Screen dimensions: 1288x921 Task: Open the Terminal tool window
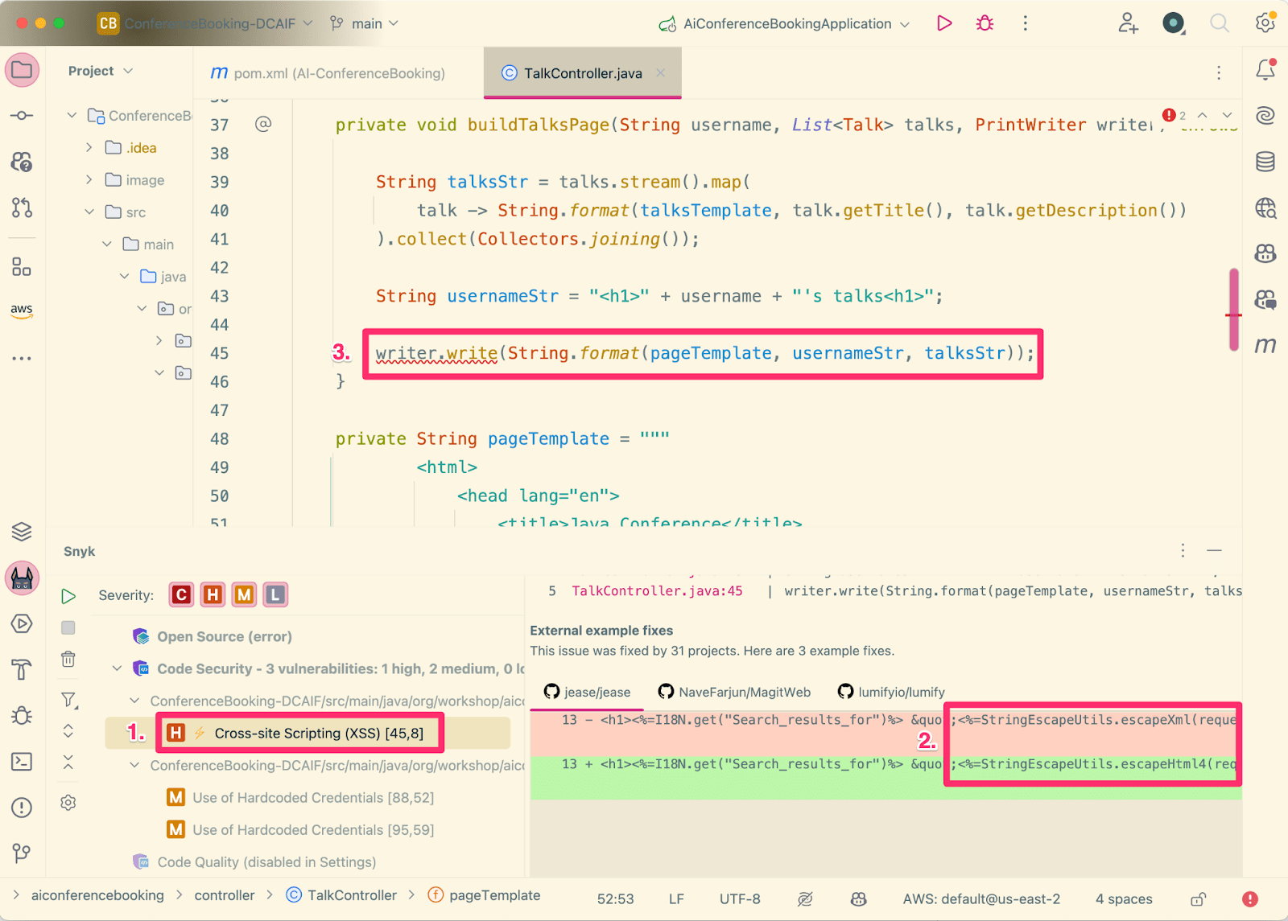pyautogui.click(x=22, y=761)
